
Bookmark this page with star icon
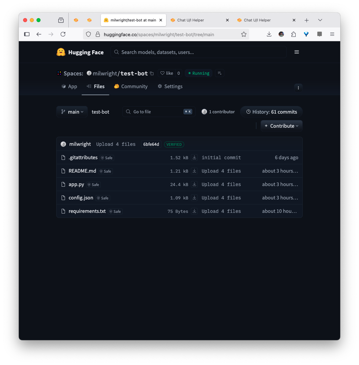click(244, 34)
